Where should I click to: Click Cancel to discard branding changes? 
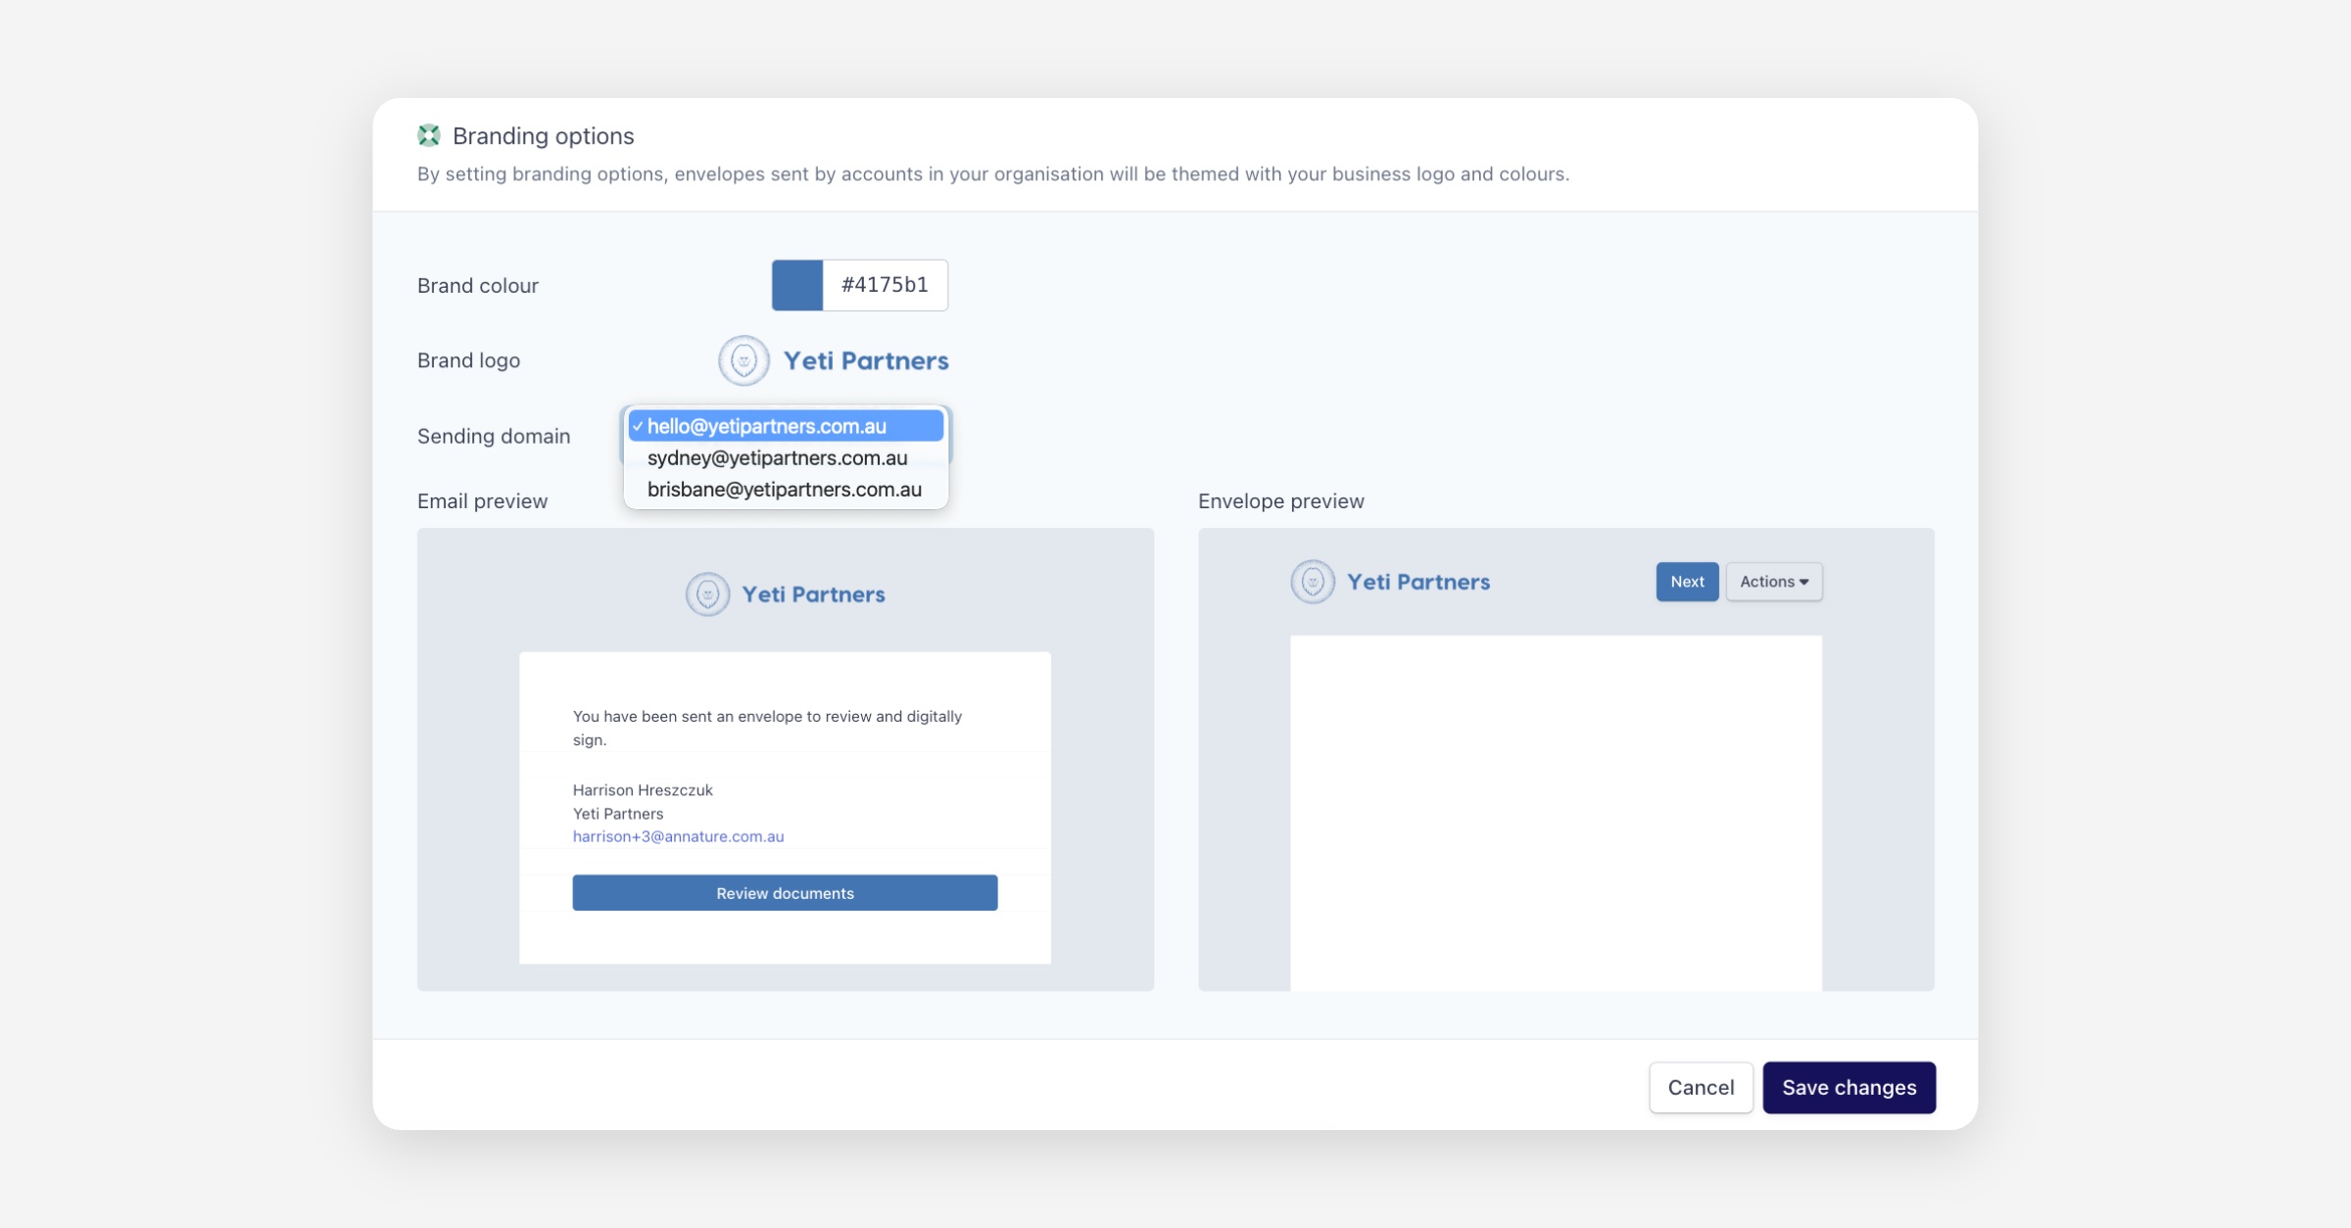(x=1701, y=1087)
